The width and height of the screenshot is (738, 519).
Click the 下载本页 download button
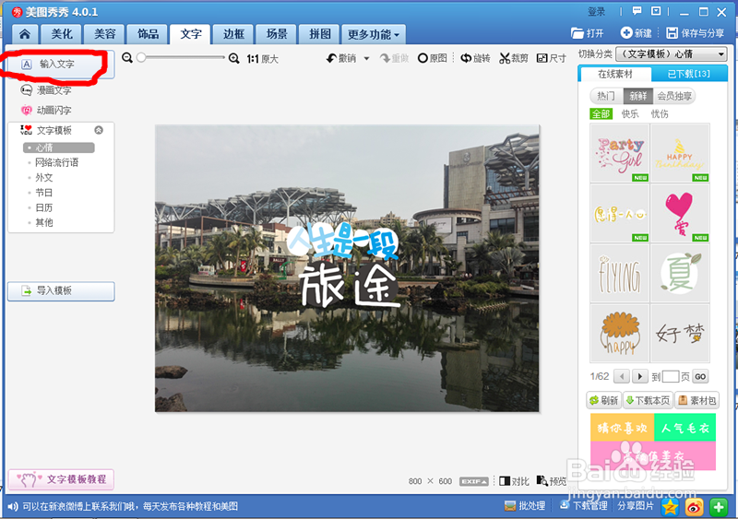point(649,400)
